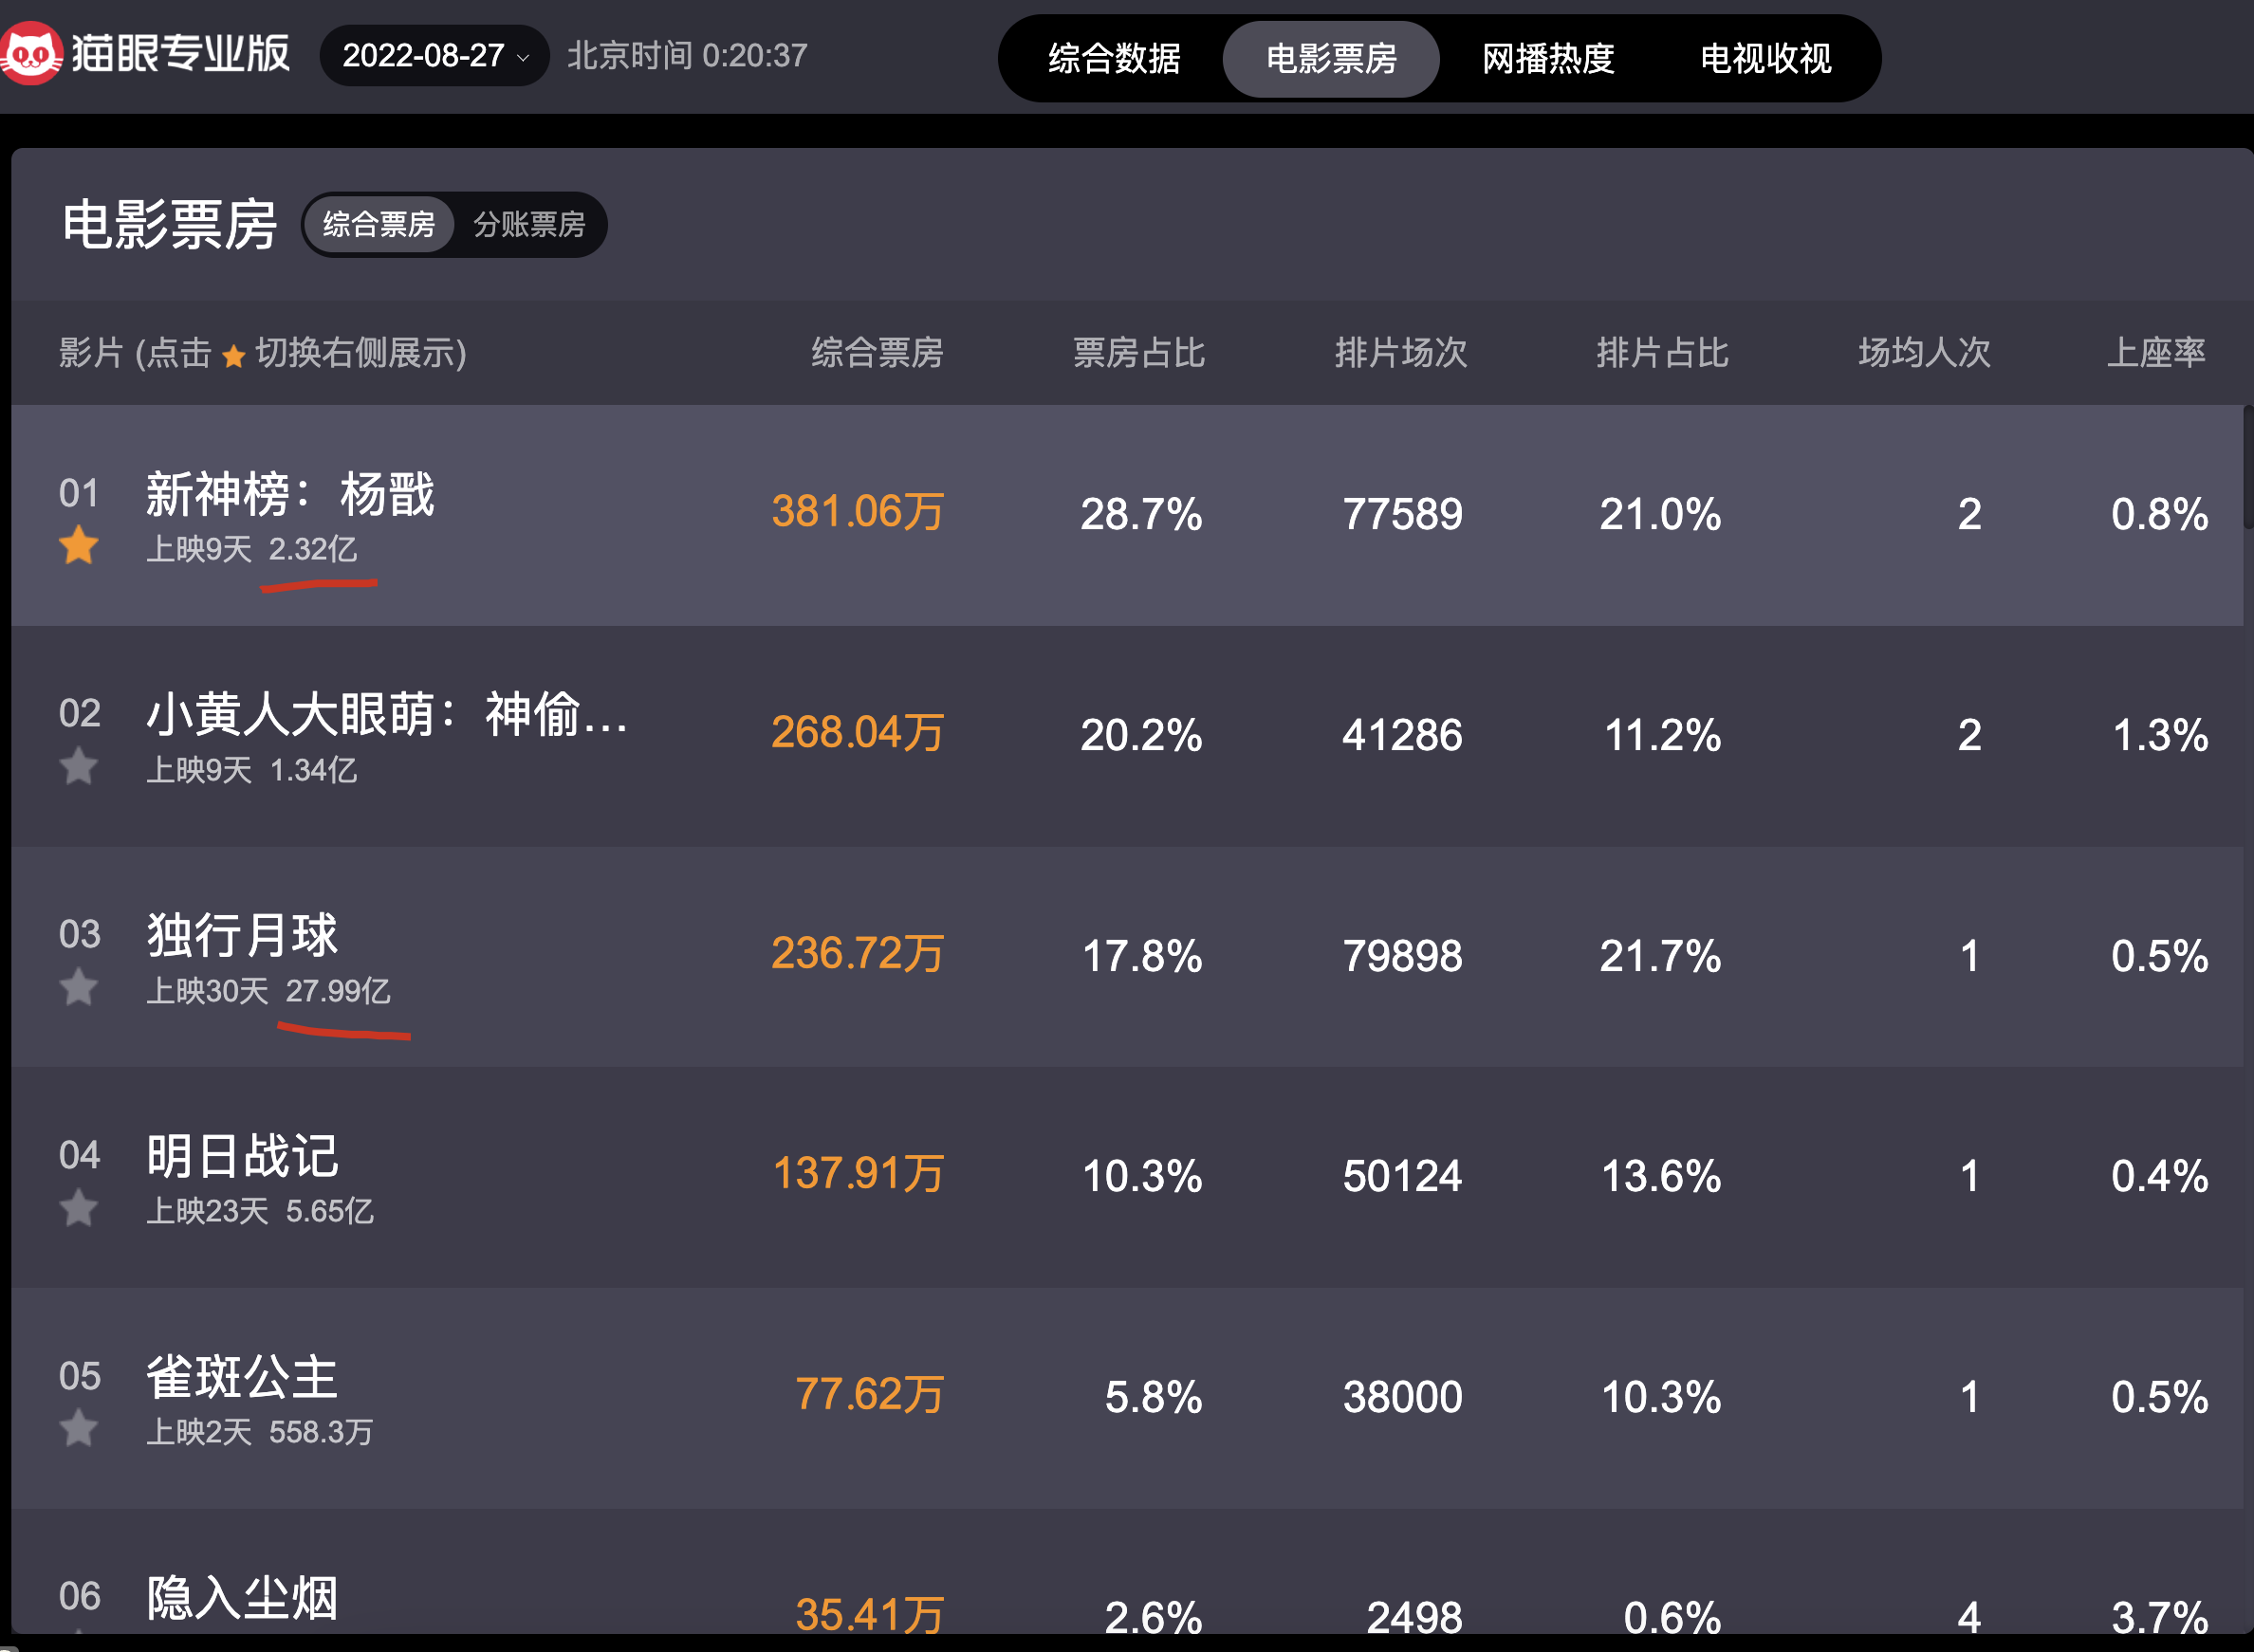Click the 21.7% screening share value
The image size is (2254, 1652).
point(1661,957)
